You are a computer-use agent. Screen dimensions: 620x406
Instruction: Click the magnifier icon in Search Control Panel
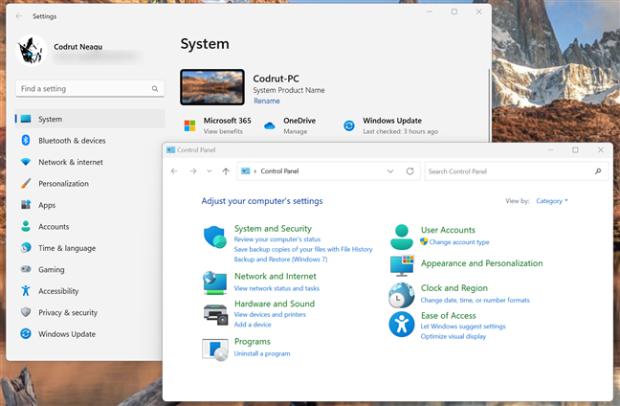[598, 171]
